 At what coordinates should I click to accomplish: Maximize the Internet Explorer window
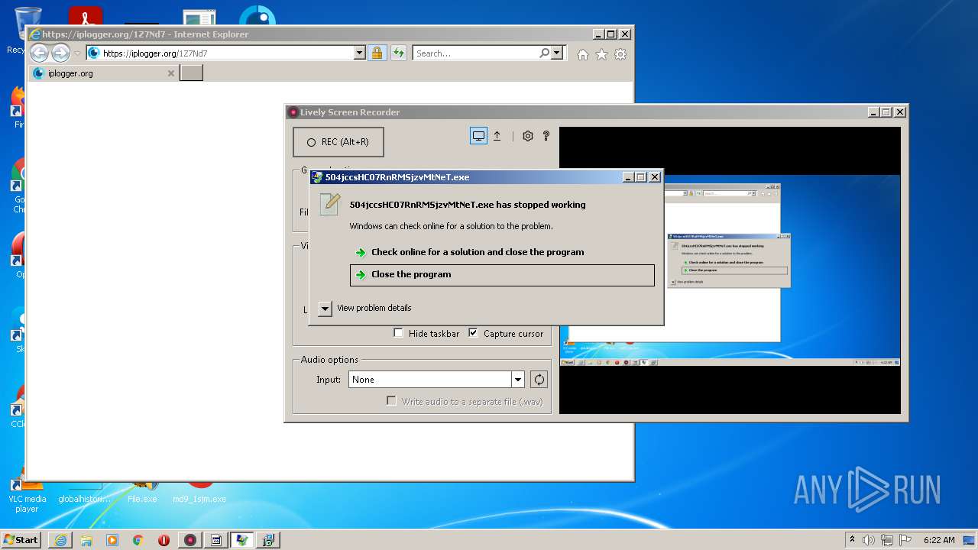tap(610, 34)
